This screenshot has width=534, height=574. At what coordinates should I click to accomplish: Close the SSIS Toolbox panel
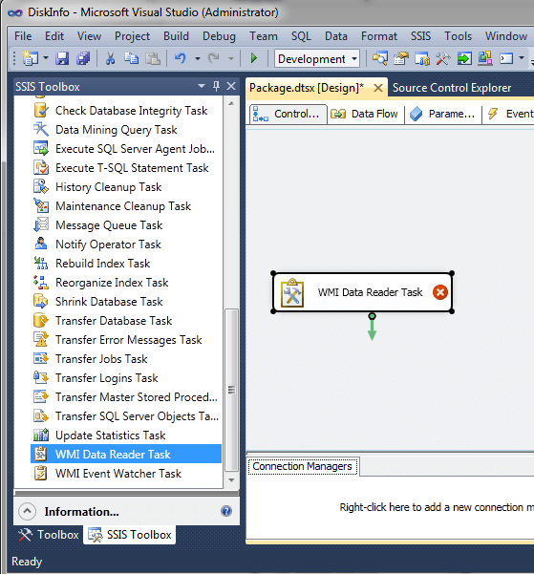[x=231, y=86]
